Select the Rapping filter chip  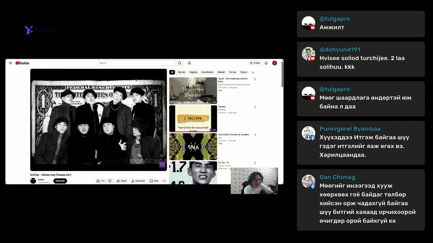pyautogui.click(x=193, y=72)
